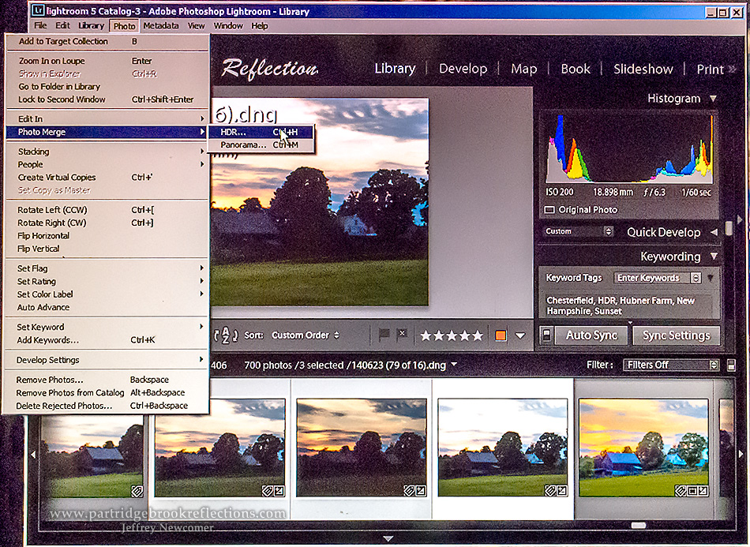
Task: Select the brightest overexposed filmstrip thumbnail
Action: click(503, 447)
